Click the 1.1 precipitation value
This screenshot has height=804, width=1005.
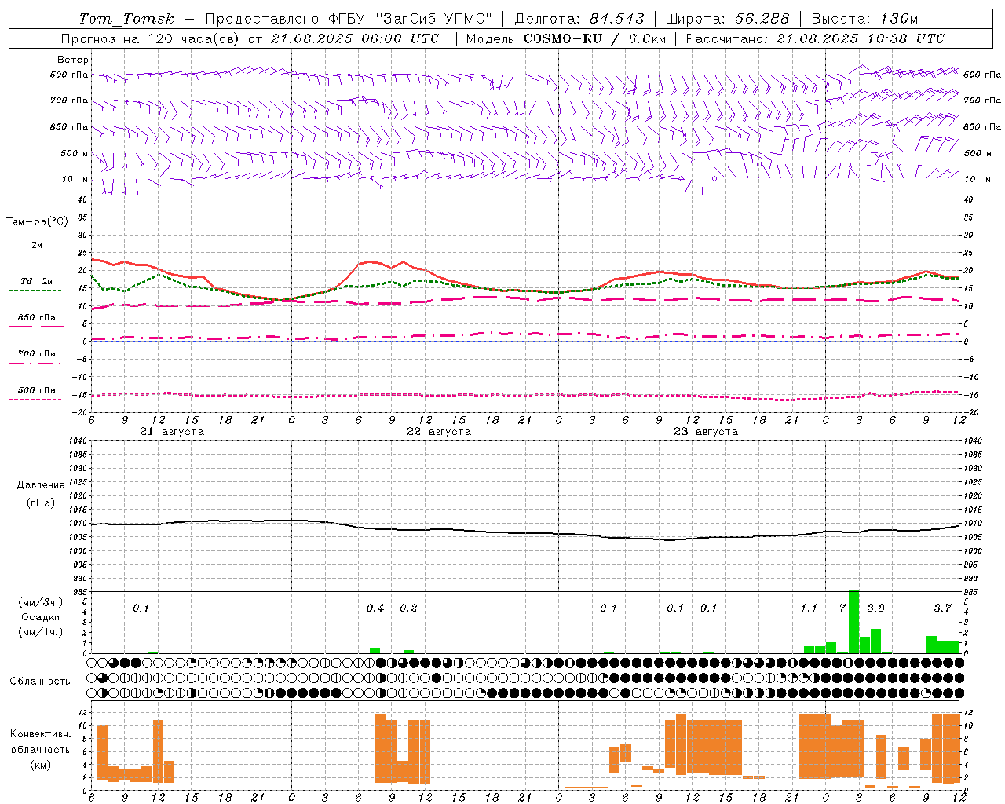[x=809, y=608]
